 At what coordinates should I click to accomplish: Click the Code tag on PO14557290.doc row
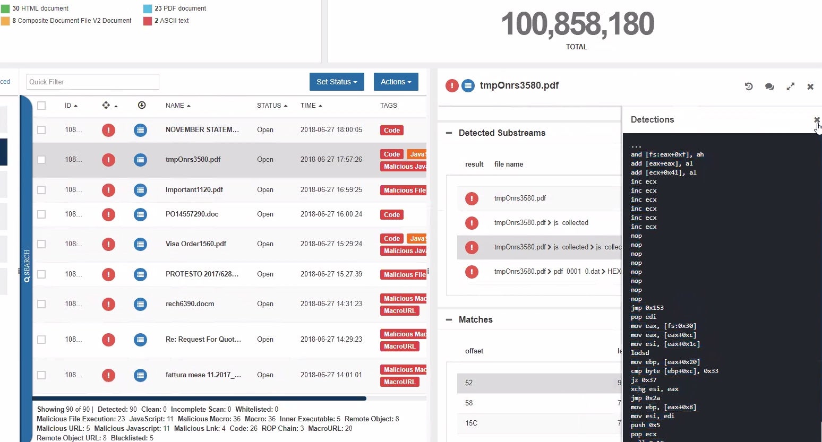[392, 215]
